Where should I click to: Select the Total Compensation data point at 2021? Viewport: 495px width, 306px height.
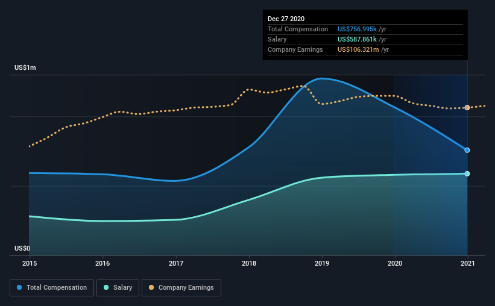click(467, 150)
